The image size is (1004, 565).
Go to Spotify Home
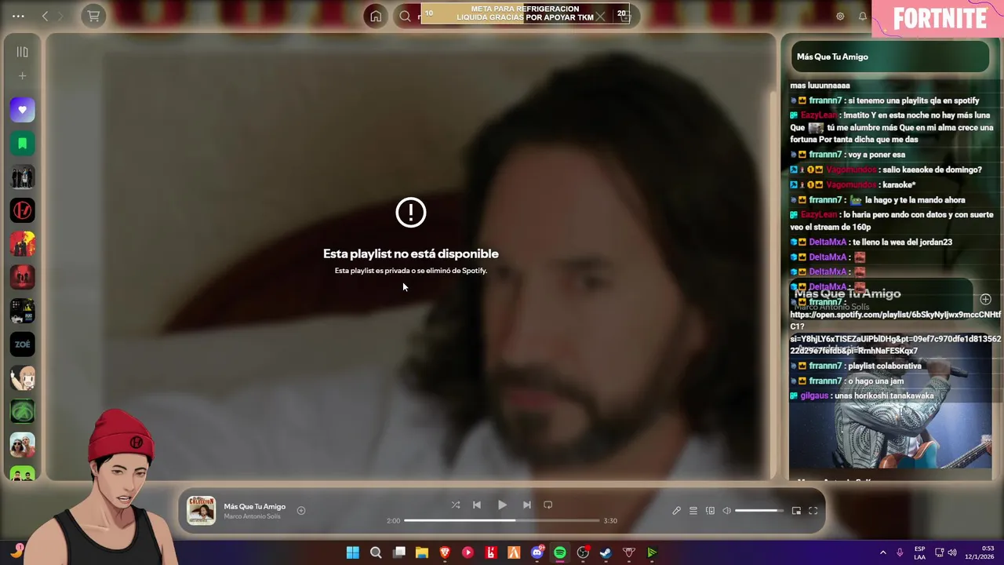pyautogui.click(x=376, y=16)
